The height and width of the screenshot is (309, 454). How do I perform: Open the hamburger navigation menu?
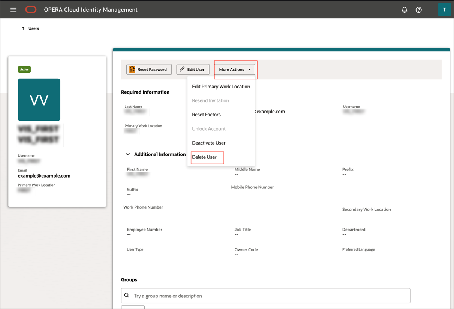coord(13,10)
